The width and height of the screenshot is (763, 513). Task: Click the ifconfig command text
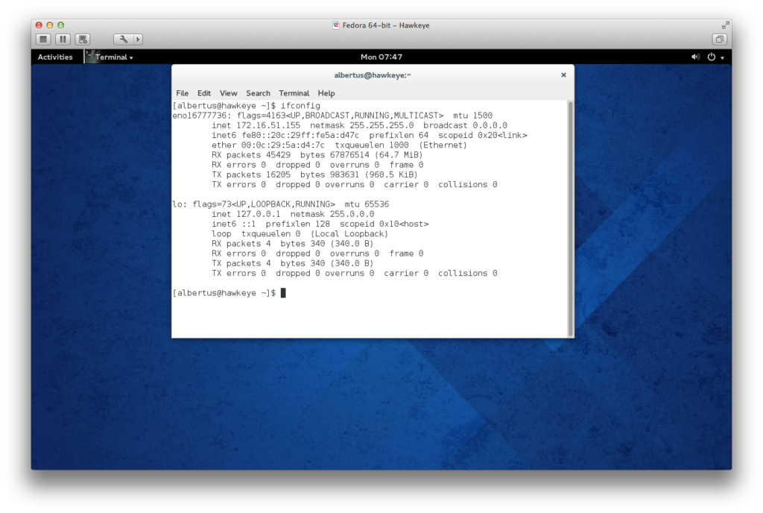pos(300,106)
